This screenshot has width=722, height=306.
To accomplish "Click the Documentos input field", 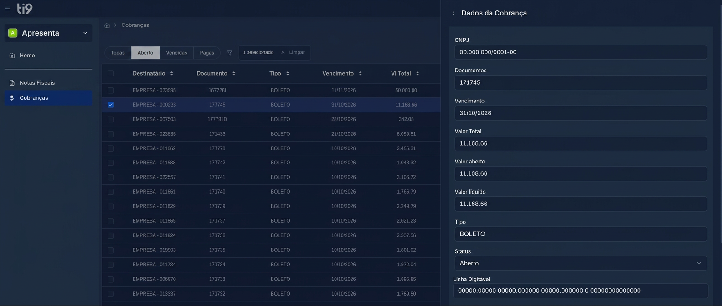I will (x=581, y=83).
